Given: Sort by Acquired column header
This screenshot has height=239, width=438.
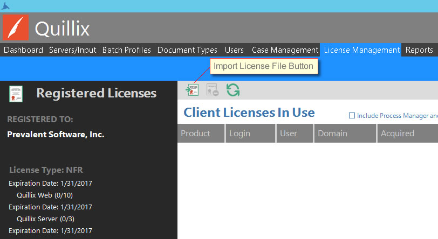Looking at the screenshot, I should (x=408, y=133).
